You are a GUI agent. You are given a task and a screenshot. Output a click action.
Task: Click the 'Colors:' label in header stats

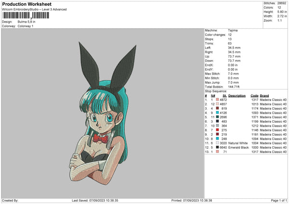[268, 8]
